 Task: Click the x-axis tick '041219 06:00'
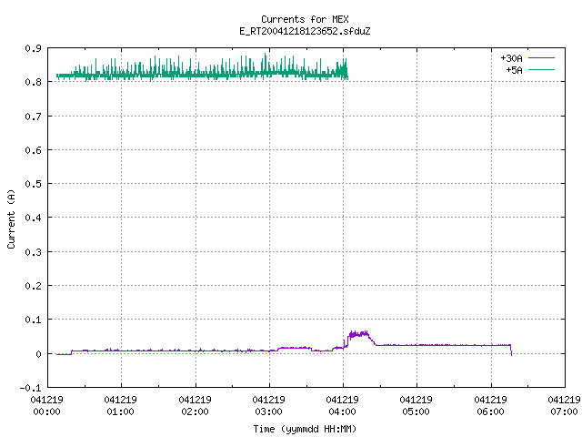point(490,406)
